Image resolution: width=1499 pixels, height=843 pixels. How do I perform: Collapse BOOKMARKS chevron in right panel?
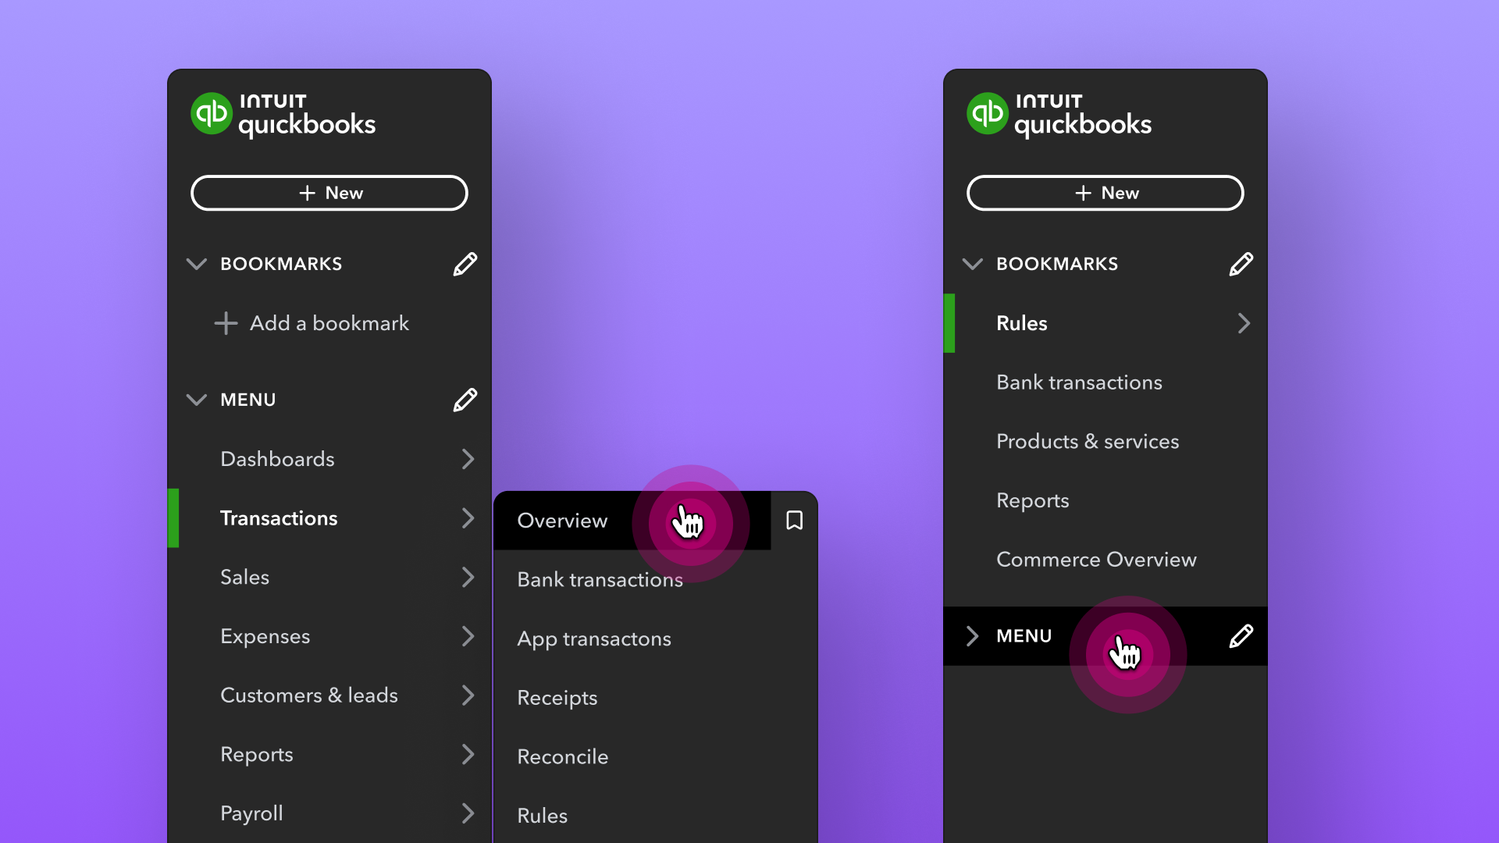[972, 264]
